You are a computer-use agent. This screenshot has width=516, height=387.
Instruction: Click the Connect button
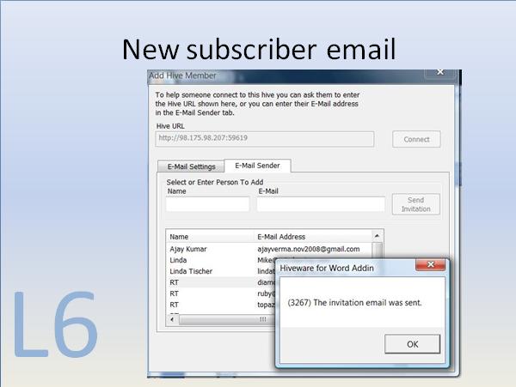(x=416, y=139)
